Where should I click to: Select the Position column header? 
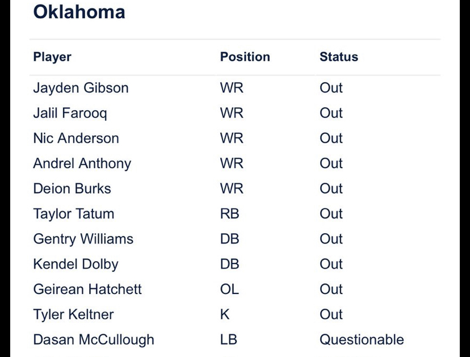point(245,57)
